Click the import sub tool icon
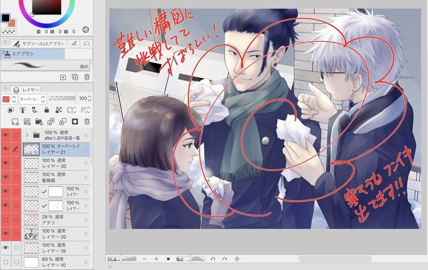Viewport: 428px width, 270px height. tap(63, 77)
